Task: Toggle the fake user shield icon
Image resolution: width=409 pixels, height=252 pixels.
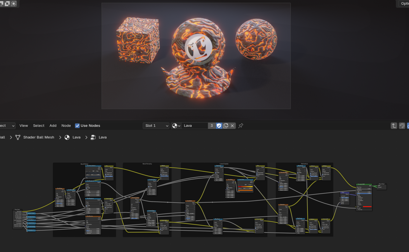Action: [219, 126]
